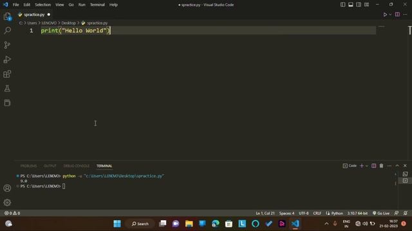Click the terminal prompt input
412x231 pixels.
tap(64, 186)
